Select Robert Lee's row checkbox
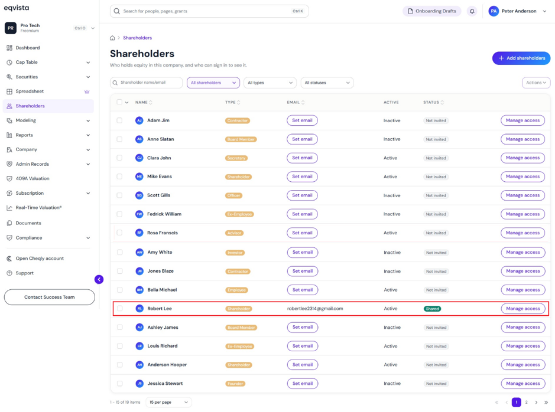Screen dimensions: 555x412 click(x=119, y=309)
